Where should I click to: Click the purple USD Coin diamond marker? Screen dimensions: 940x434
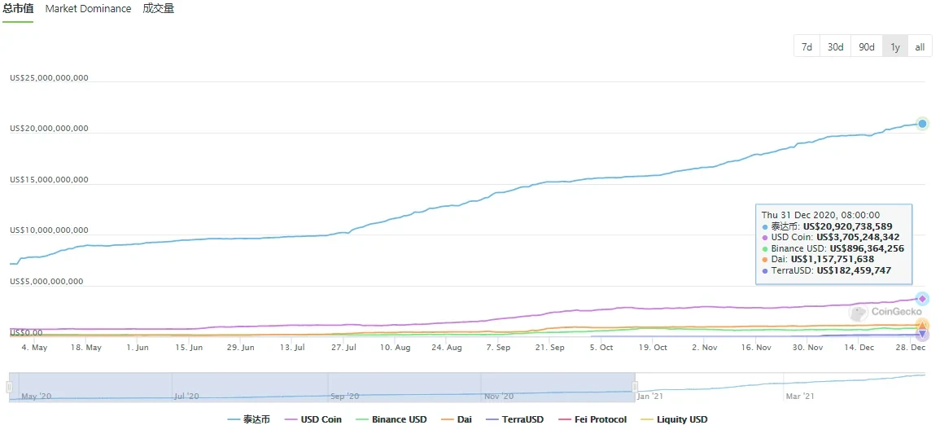922,299
